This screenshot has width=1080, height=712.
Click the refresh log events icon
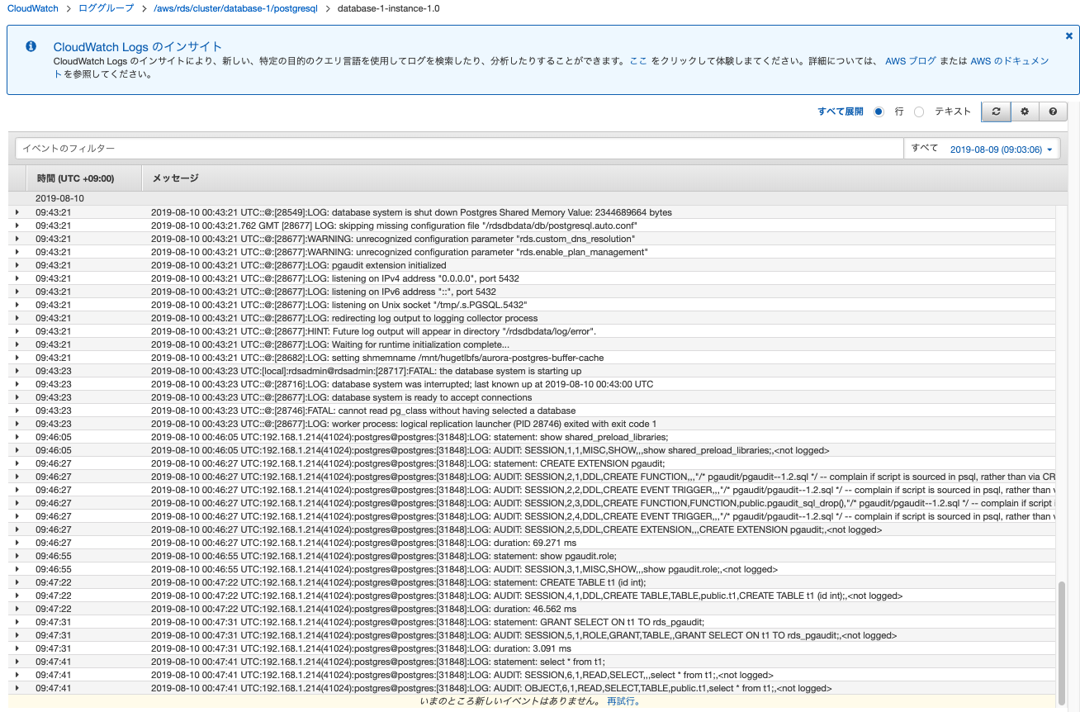pos(996,112)
